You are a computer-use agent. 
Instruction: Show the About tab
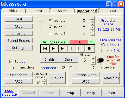pos(112,11)
